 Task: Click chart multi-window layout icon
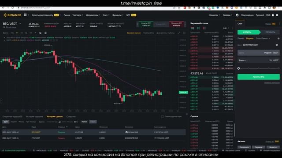184,33
